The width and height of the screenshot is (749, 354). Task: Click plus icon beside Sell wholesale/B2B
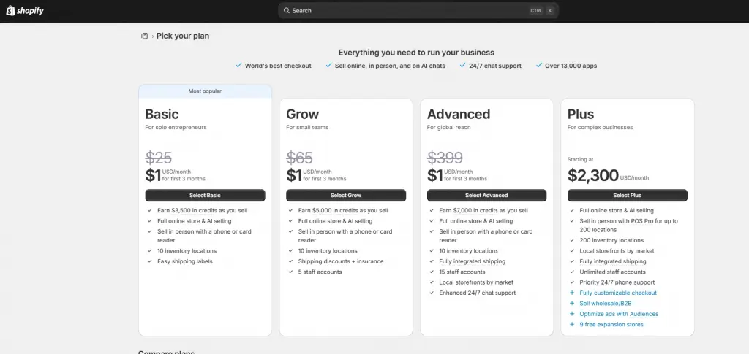[x=572, y=304]
